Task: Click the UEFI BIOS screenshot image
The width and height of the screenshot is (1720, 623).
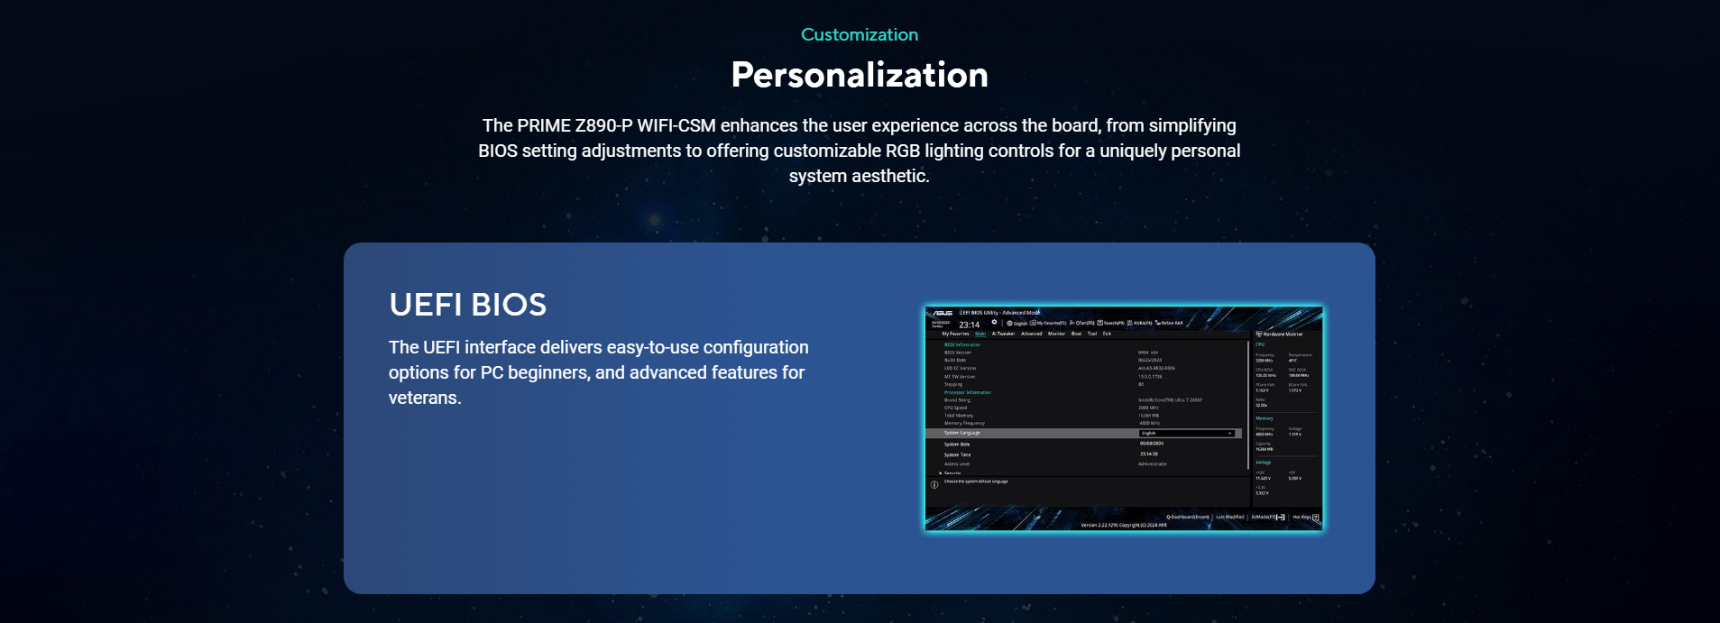Action: (1124, 419)
